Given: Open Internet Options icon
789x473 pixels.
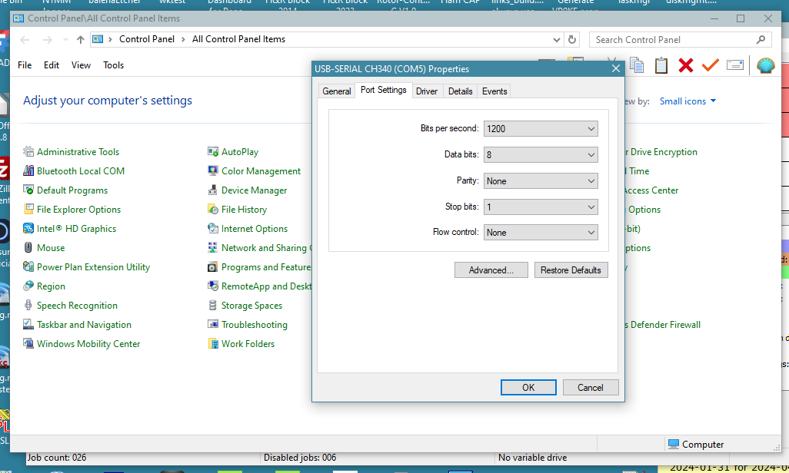Looking at the screenshot, I should [213, 229].
